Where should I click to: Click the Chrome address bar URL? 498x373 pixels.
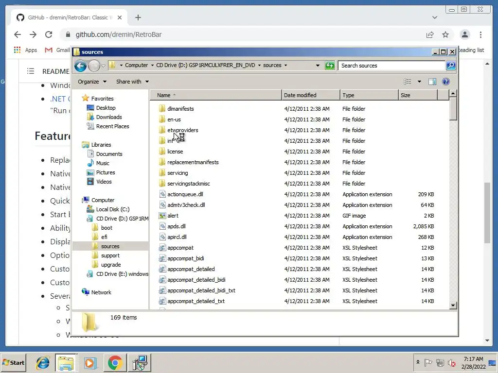(119, 34)
